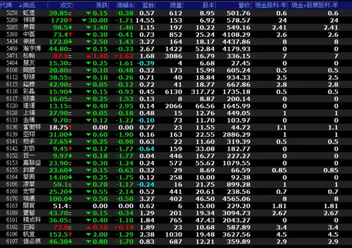The width and height of the screenshot is (352, 248).
Task: Select stock name 宏齊
Action: tap(29, 192)
